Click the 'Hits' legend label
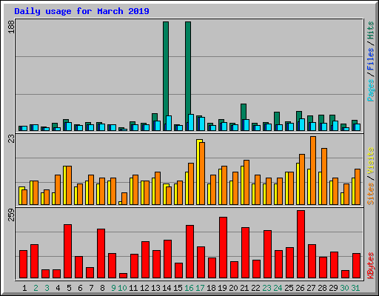Screen dimensions: 379x296 coord(370,30)
